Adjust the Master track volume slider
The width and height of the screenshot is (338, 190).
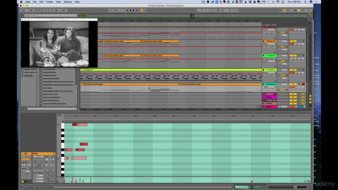tap(293, 107)
